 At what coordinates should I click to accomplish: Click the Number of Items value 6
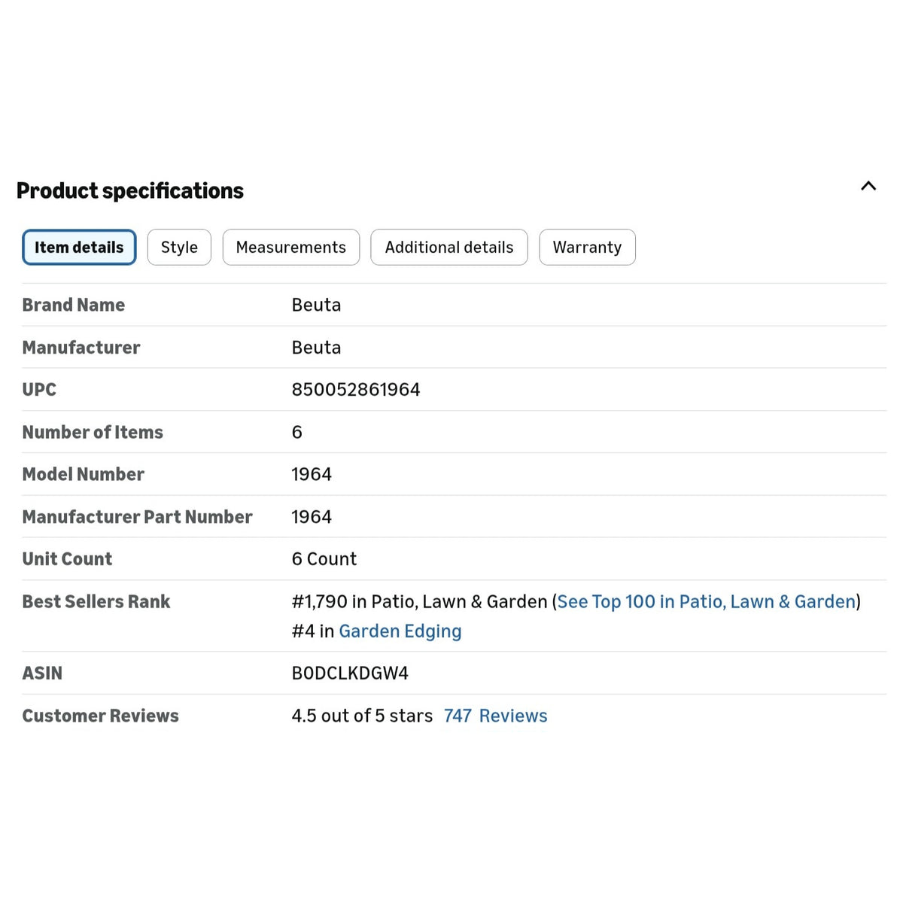297,433
